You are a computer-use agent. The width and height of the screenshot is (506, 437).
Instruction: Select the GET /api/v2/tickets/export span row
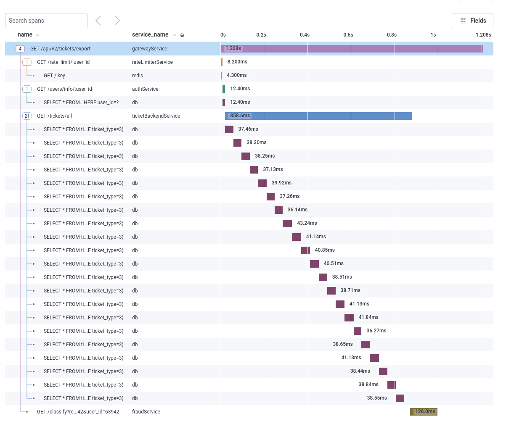(x=249, y=49)
